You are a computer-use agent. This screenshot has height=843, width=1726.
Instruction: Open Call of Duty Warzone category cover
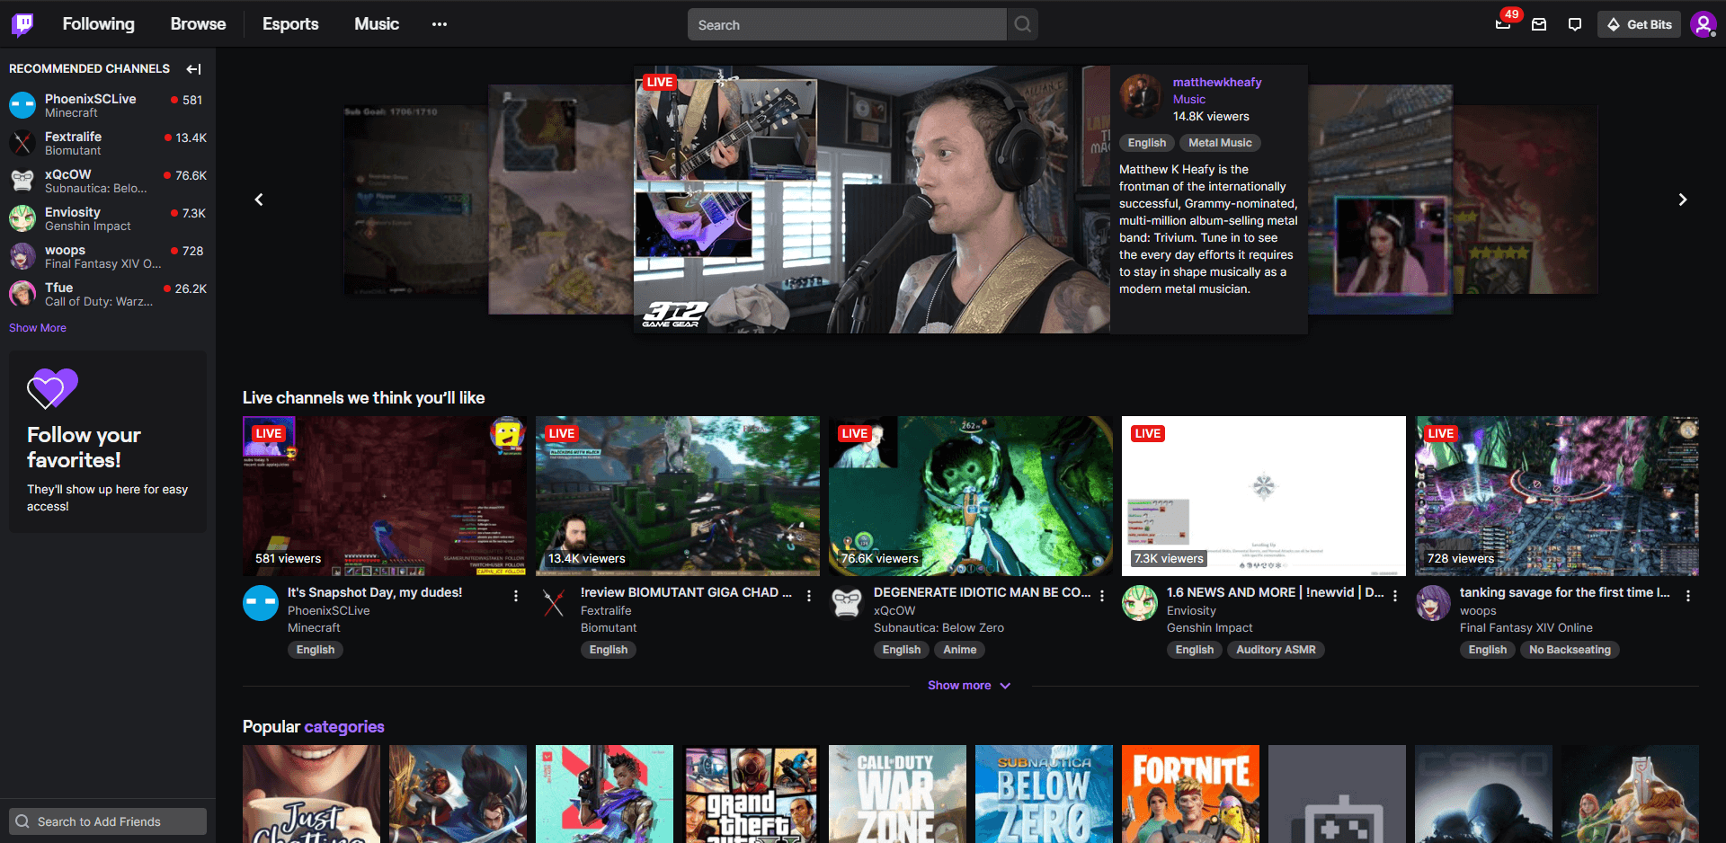(x=897, y=794)
